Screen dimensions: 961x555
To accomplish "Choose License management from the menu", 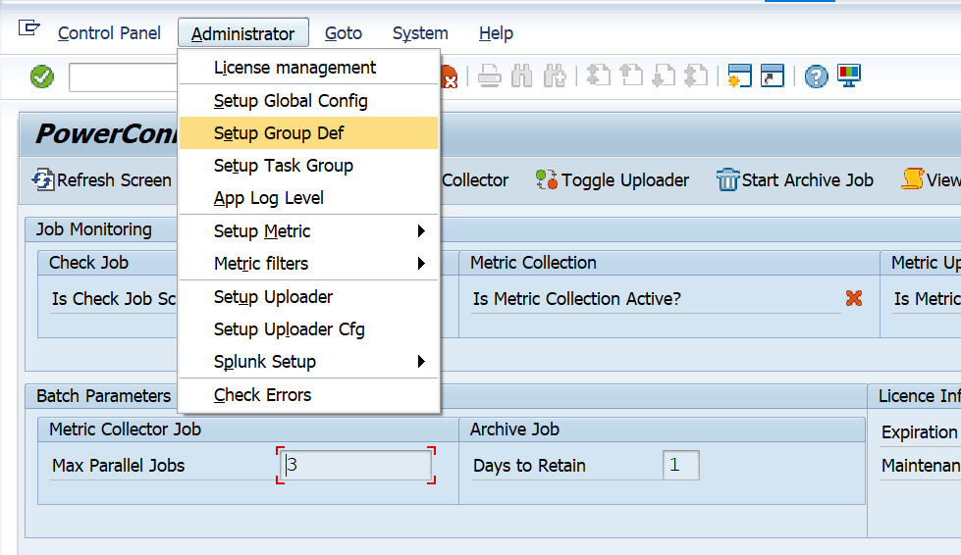I will tap(294, 68).
